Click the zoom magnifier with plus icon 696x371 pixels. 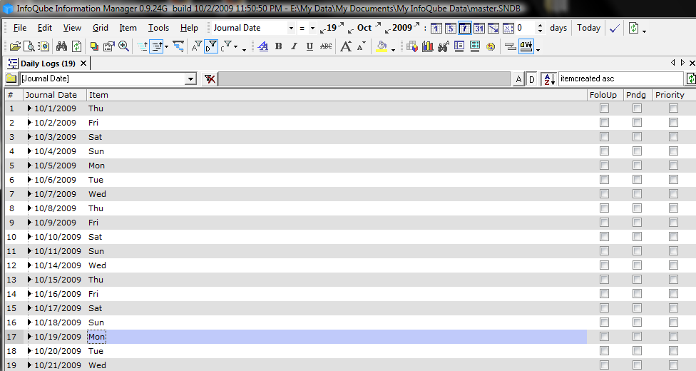(x=124, y=46)
